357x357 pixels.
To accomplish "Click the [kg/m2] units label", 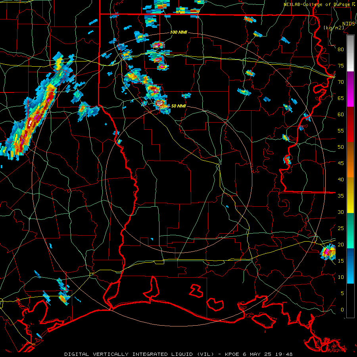I will pyautogui.click(x=334, y=27).
